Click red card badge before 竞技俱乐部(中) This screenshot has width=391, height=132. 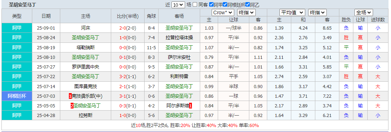70,96
